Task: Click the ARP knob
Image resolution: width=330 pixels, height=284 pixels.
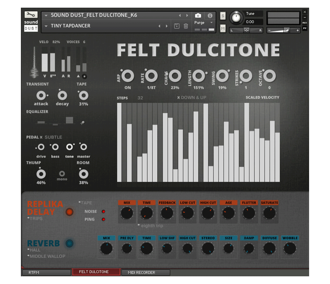Action: pyautogui.click(x=128, y=76)
